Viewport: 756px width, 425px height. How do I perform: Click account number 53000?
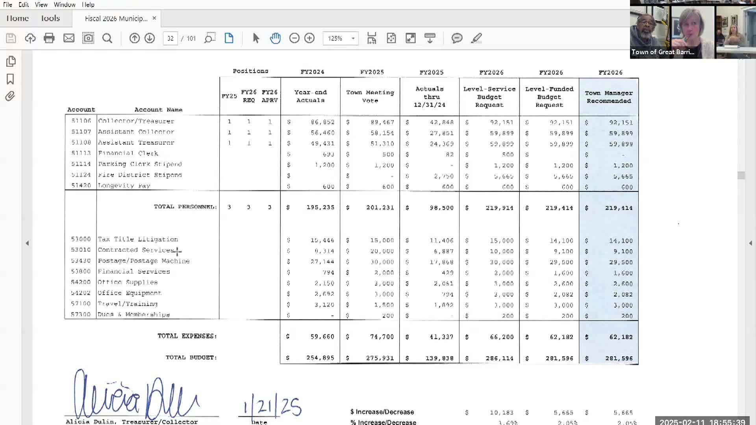pos(81,239)
